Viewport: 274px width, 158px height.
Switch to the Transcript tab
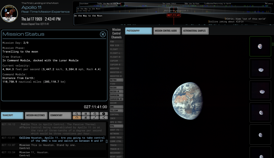pyautogui.click(x=12, y=115)
